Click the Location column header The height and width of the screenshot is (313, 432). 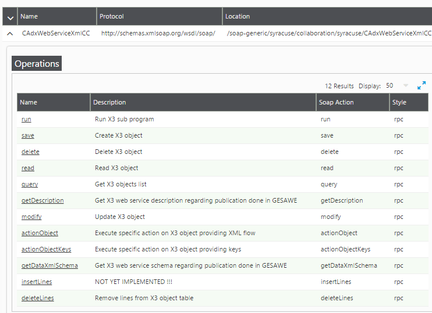[327, 16]
